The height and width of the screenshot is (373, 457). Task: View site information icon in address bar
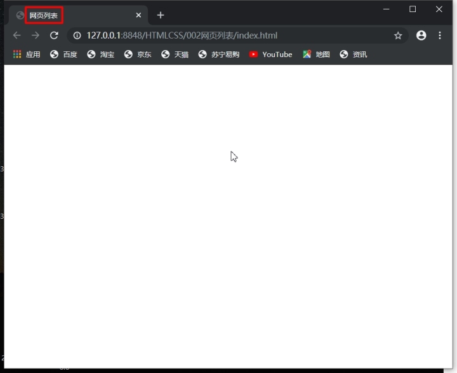pyautogui.click(x=77, y=36)
